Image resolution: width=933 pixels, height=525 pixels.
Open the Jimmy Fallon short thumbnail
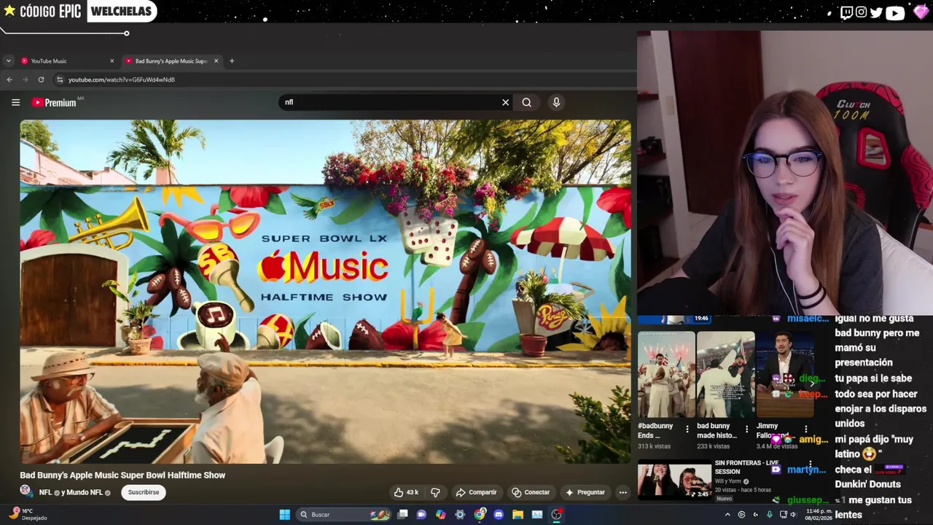click(x=784, y=374)
